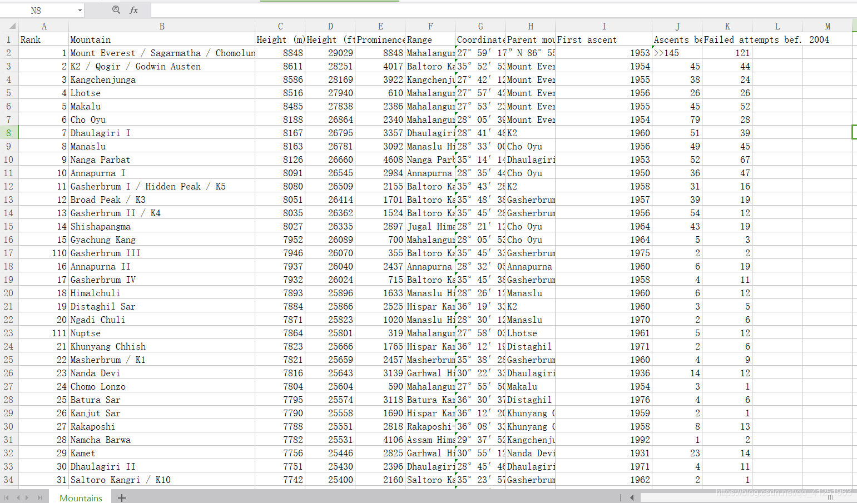Viewport: 857px width, 503px height.
Task: Select column K header
Action: click(x=727, y=26)
